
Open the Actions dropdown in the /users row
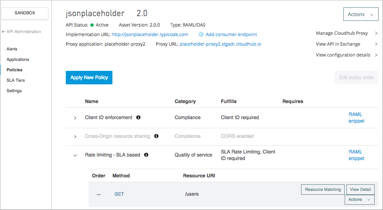[x=359, y=200]
